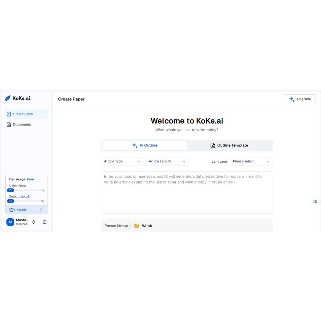The width and height of the screenshot is (321, 321).
Task: Click the AI limit/day usage bar
Action: coord(24,190)
